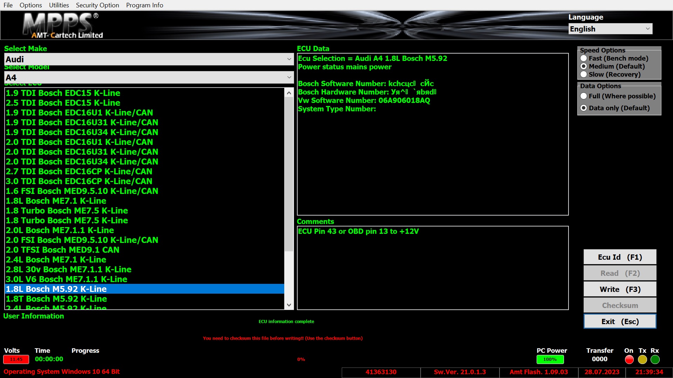Choose Full (Where possible) data option
The image size is (673, 378).
[x=584, y=96]
